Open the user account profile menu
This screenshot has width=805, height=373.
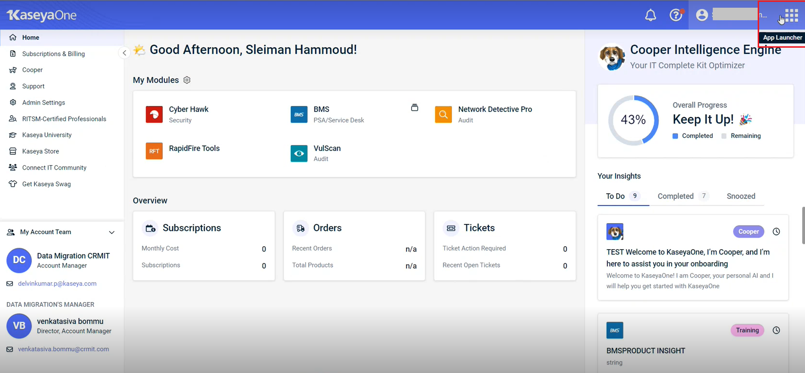pos(702,15)
